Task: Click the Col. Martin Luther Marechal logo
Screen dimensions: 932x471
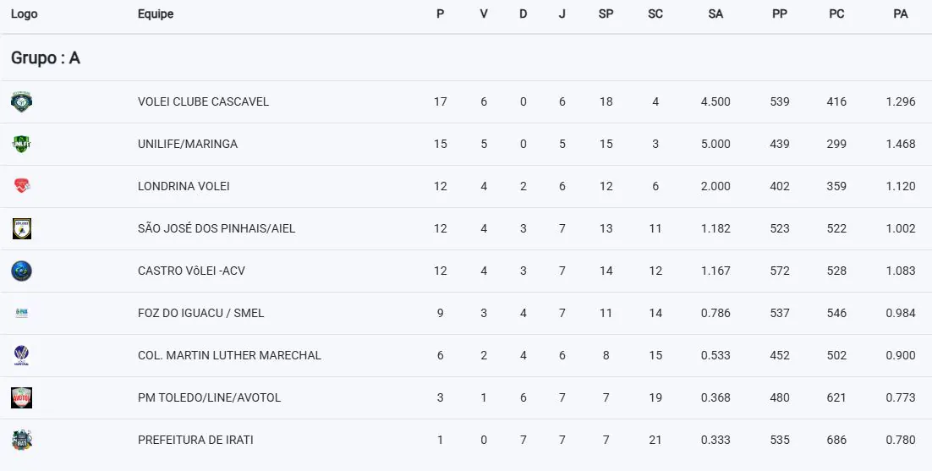Action: pos(21,356)
